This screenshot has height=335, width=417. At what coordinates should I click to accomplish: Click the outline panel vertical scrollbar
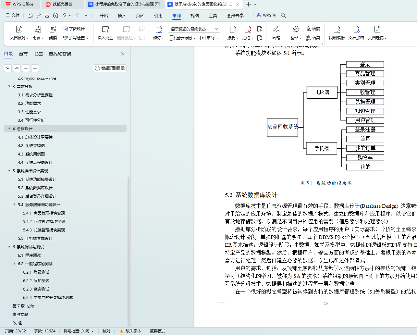[x=129, y=252]
